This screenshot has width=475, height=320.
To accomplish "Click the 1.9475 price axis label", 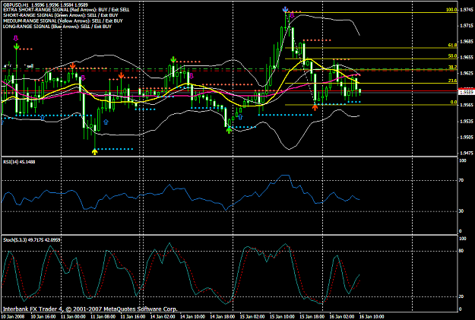I will (x=467, y=153).
